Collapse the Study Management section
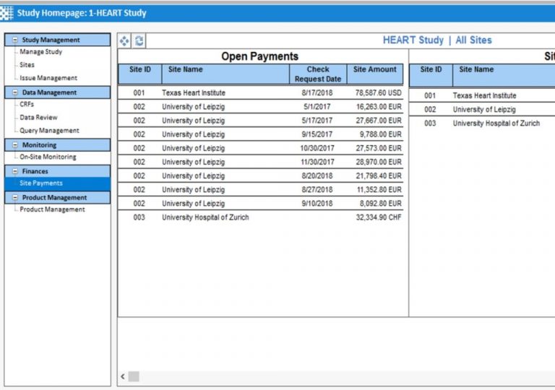This screenshot has height=390, width=555. 15,40
